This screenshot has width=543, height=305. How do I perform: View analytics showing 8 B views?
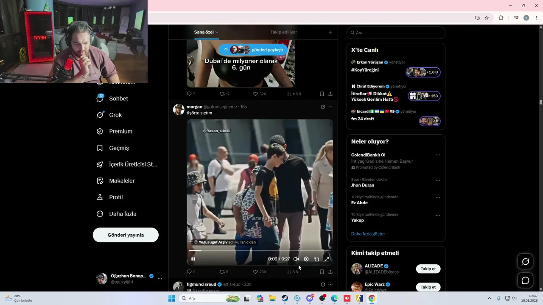point(292,272)
